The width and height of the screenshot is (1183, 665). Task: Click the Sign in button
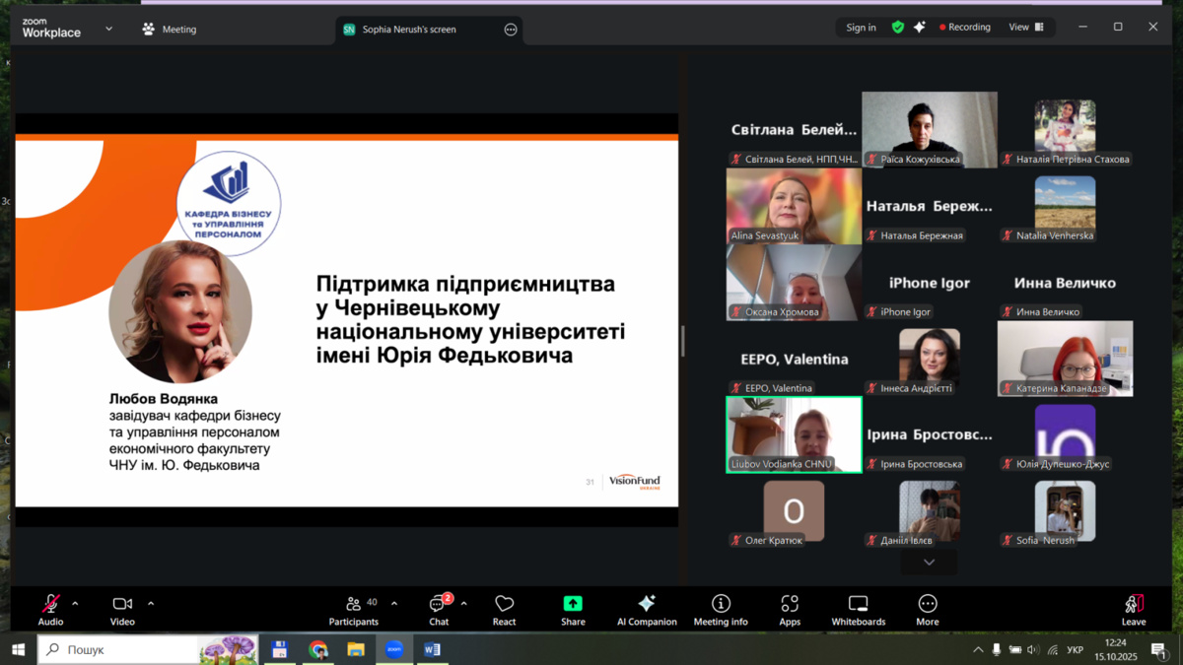coord(861,28)
